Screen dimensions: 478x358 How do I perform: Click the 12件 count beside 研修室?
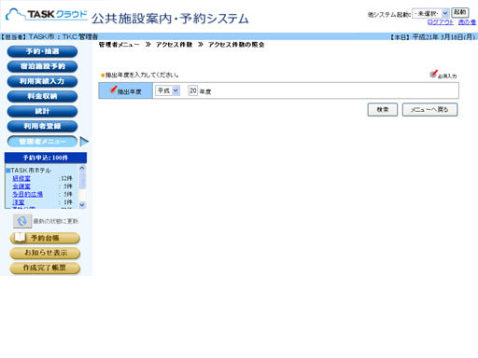[66, 178]
